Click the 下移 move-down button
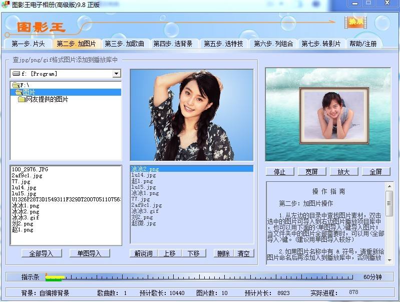400x302 pixels. pyautogui.click(x=194, y=253)
